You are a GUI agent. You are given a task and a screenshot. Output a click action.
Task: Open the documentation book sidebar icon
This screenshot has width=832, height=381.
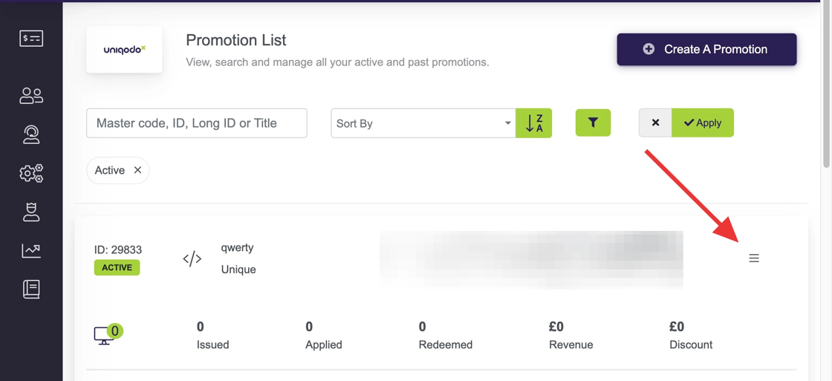(x=31, y=289)
